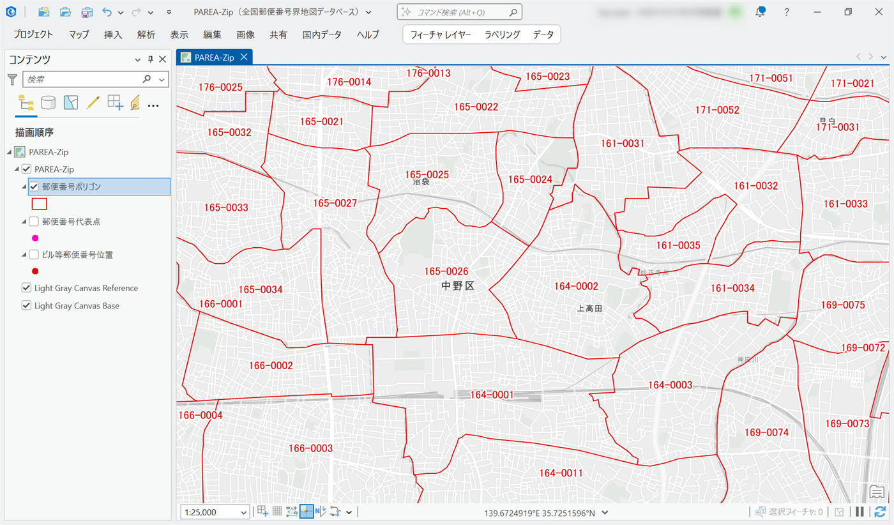Open a new project via the New Project icon
Image resolution: width=894 pixels, height=525 pixels.
tap(43, 11)
